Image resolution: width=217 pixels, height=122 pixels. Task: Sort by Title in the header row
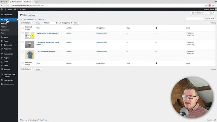(x=38, y=28)
